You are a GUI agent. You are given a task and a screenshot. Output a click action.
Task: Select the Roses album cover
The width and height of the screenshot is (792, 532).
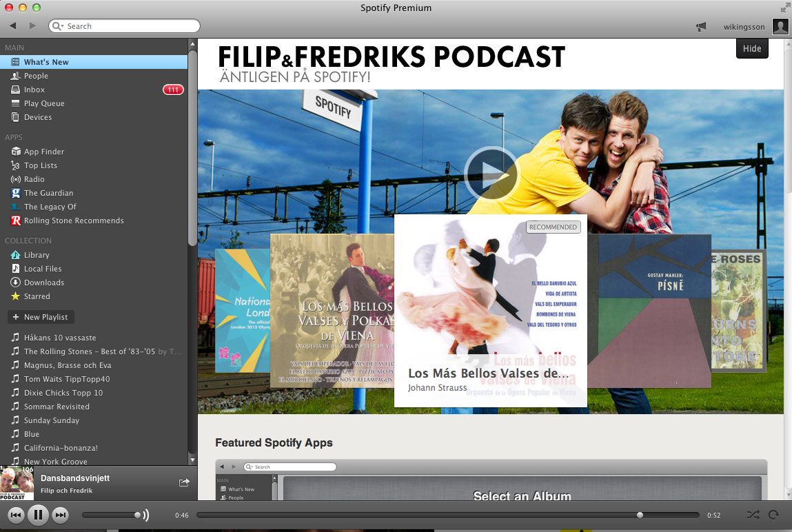click(739, 311)
